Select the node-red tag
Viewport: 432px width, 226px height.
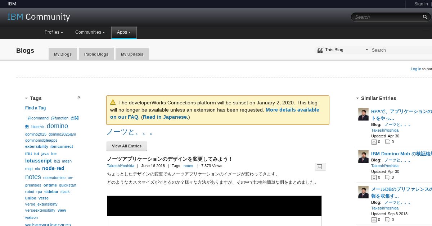pos(53,168)
